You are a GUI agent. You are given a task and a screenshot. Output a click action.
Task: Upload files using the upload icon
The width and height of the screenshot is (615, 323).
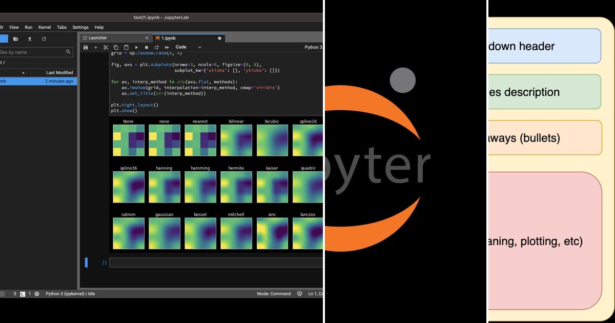point(30,38)
